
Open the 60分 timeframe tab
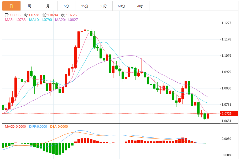[122, 6]
